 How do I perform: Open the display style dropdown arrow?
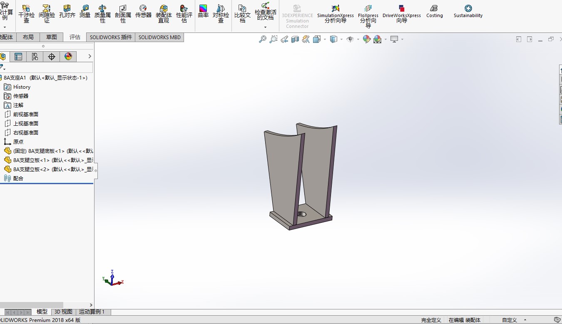click(341, 40)
